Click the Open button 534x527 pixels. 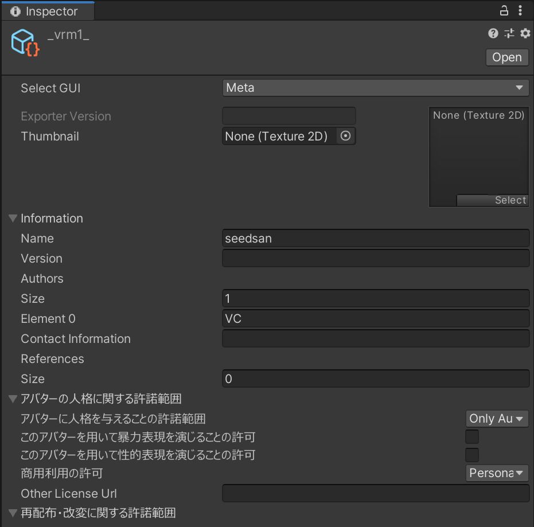507,57
